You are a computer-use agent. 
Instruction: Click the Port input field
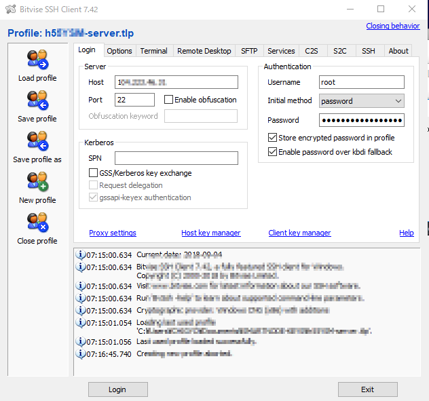pos(134,100)
